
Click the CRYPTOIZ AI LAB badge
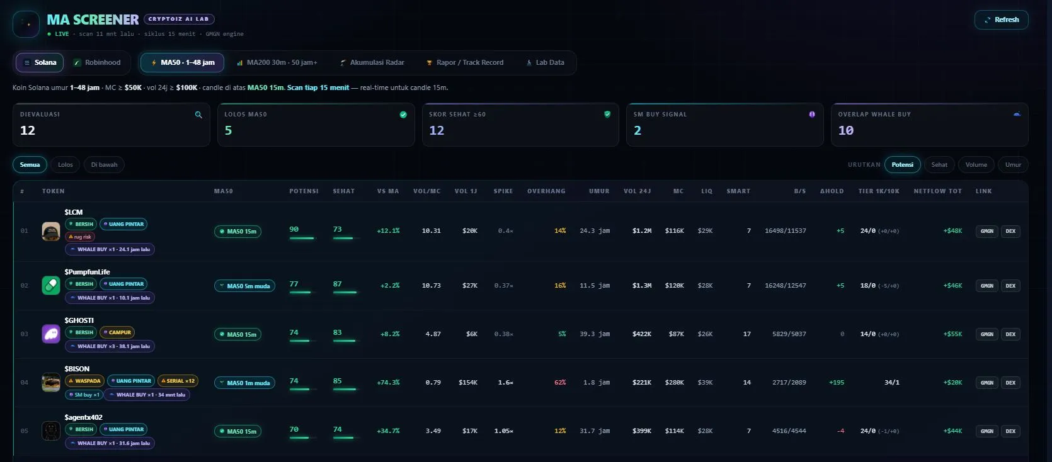coord(179,19)
